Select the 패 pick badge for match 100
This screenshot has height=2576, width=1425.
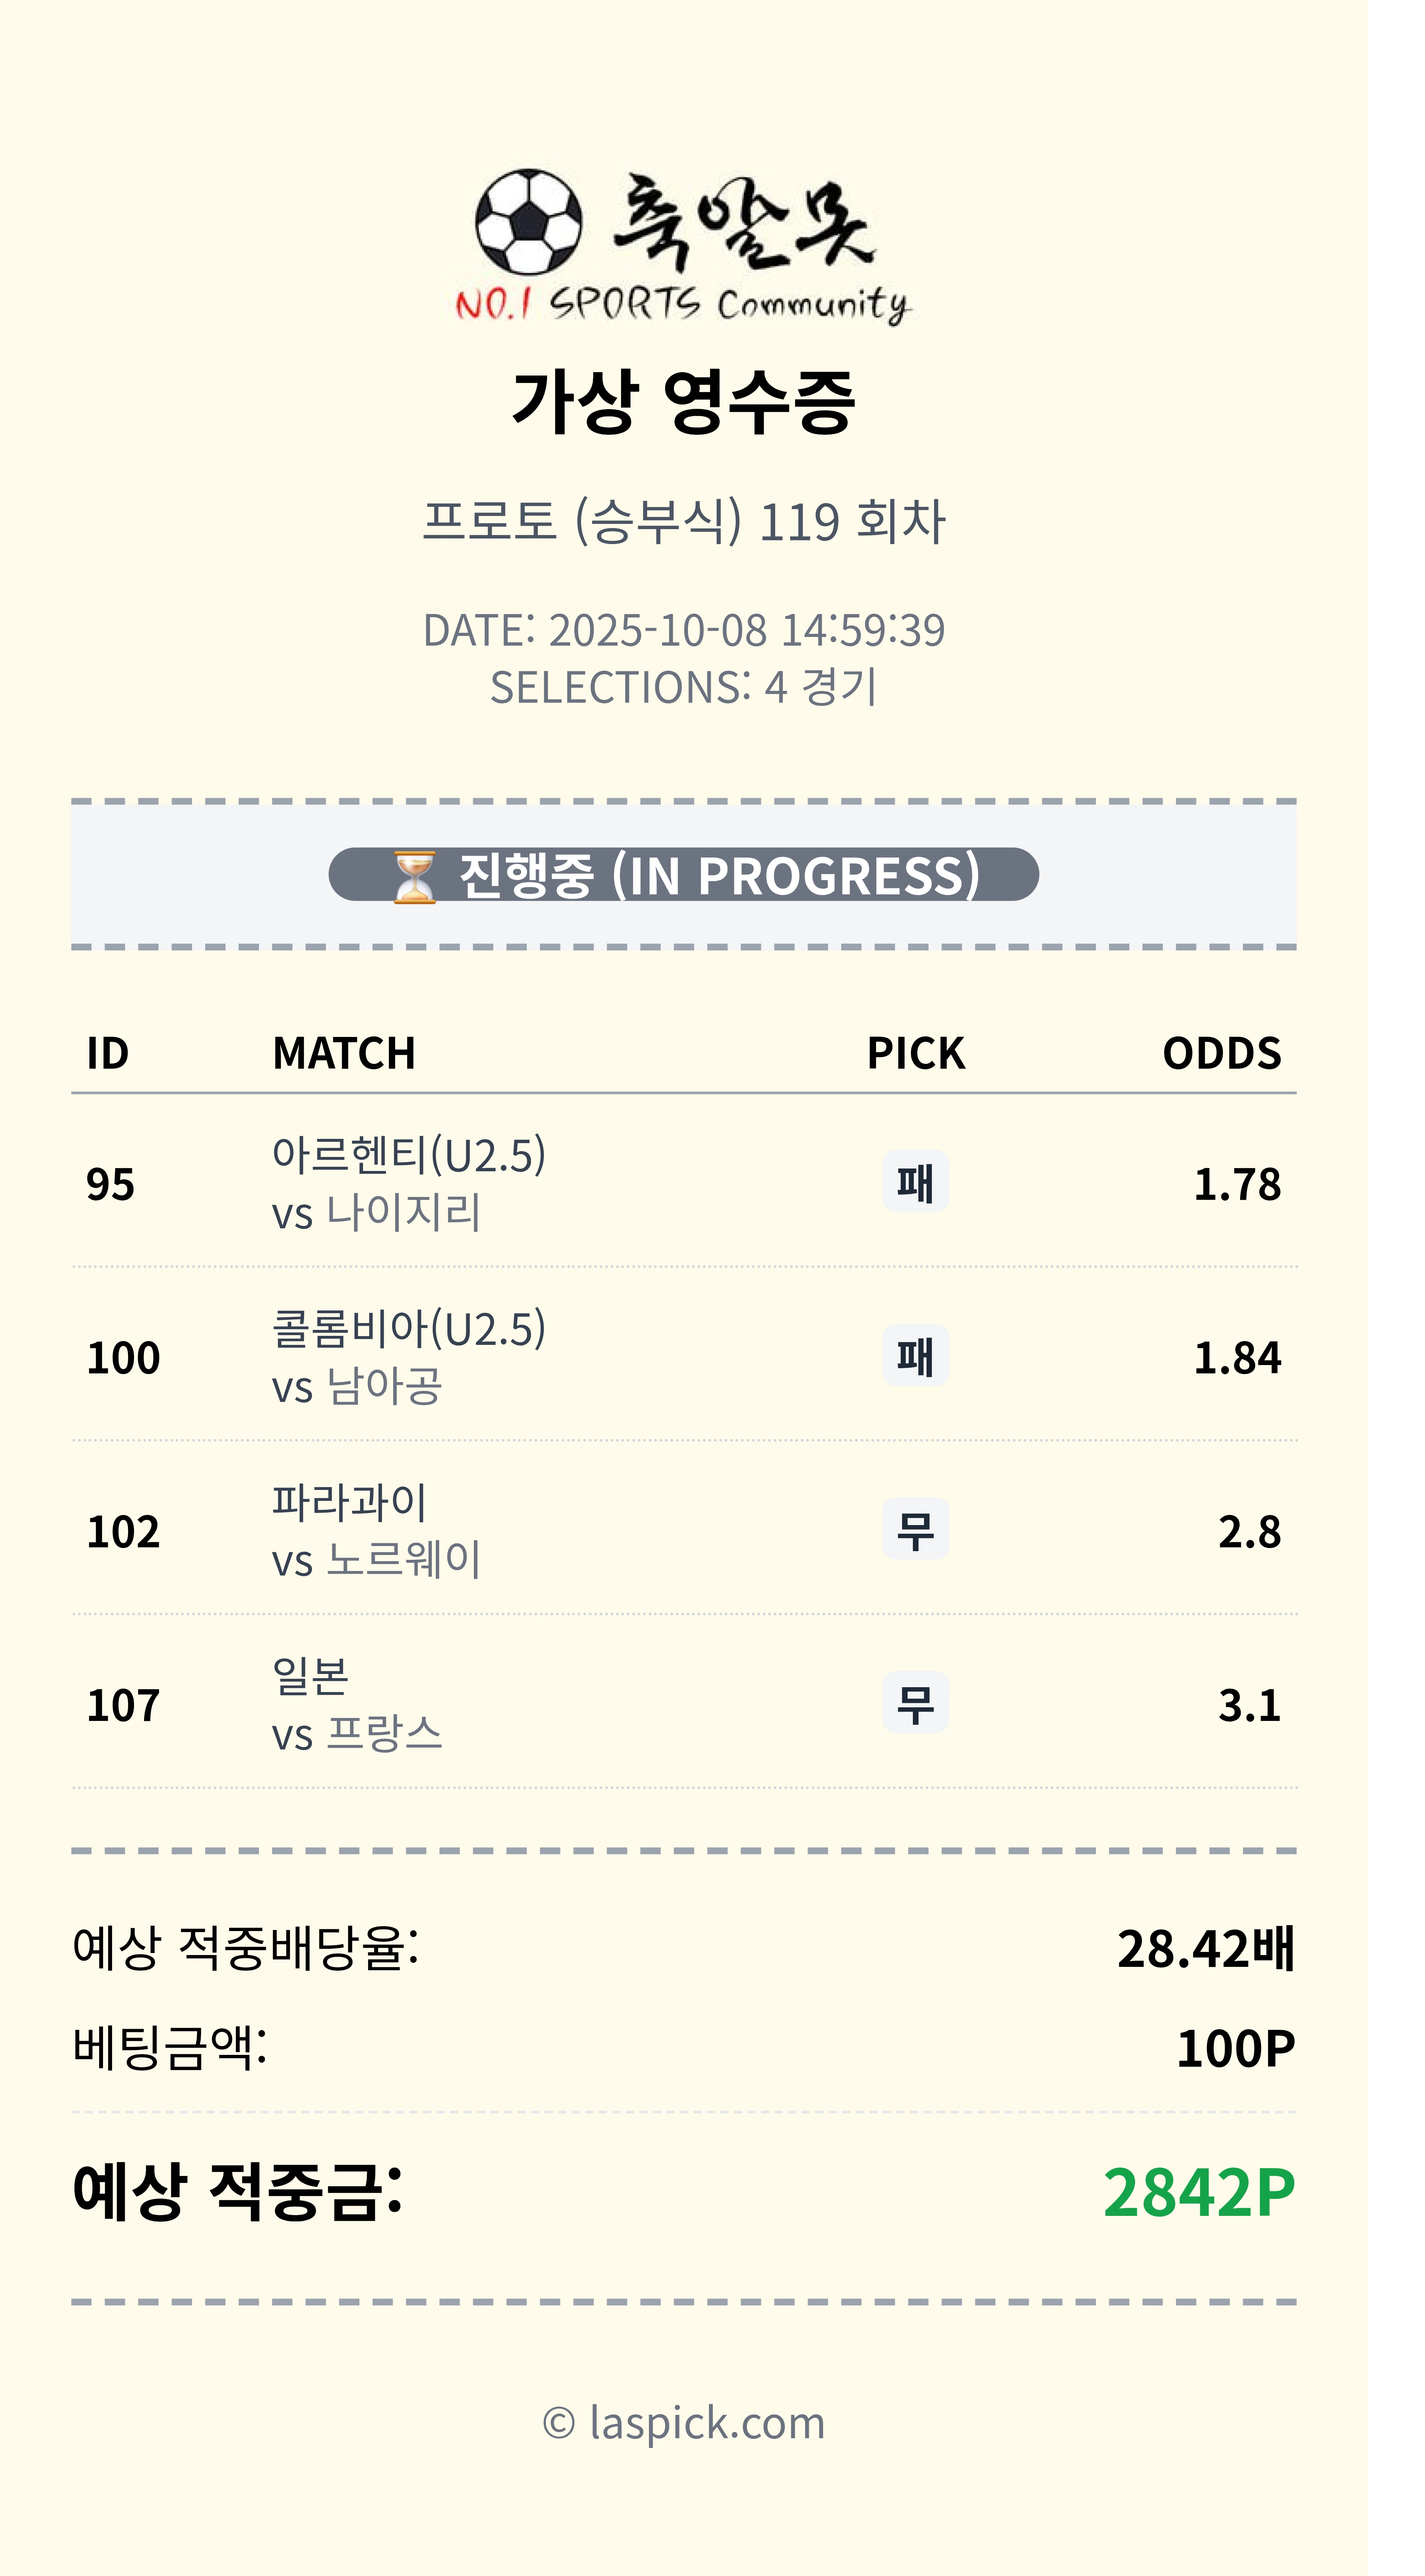[x=915, y=1356]
